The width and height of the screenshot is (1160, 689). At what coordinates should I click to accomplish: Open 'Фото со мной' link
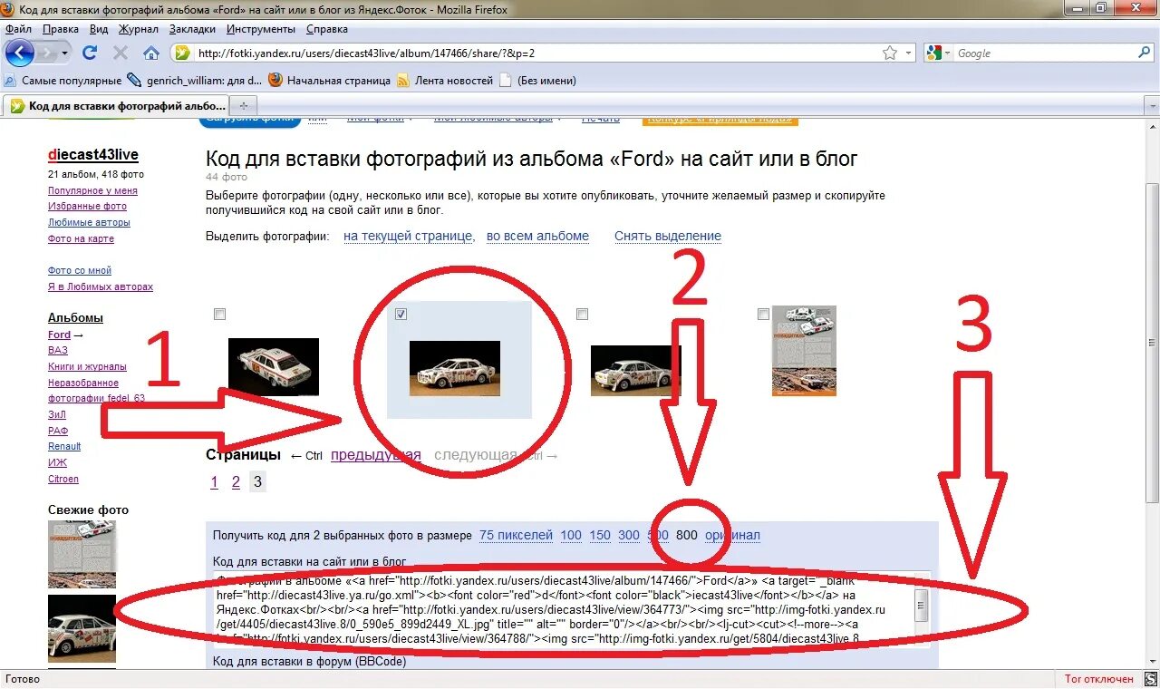click(x=80, y=271)
